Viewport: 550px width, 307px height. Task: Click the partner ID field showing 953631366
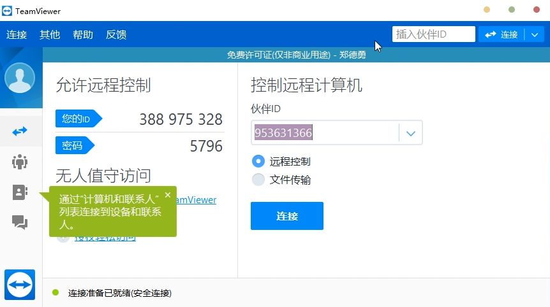pos(325,133)
